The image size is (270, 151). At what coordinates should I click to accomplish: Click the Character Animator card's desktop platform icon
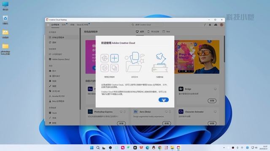(215, 112)
